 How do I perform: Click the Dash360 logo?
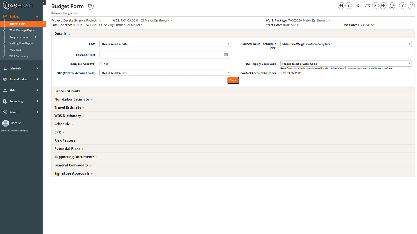coord(18,6)
